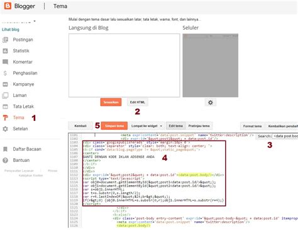Open Bantuan help entry
This screenshot has width=298, height=230.
tap(21, 160)
